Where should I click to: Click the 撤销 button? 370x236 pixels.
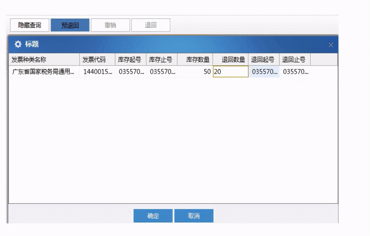pyautogui.click(x=110, y=25)
